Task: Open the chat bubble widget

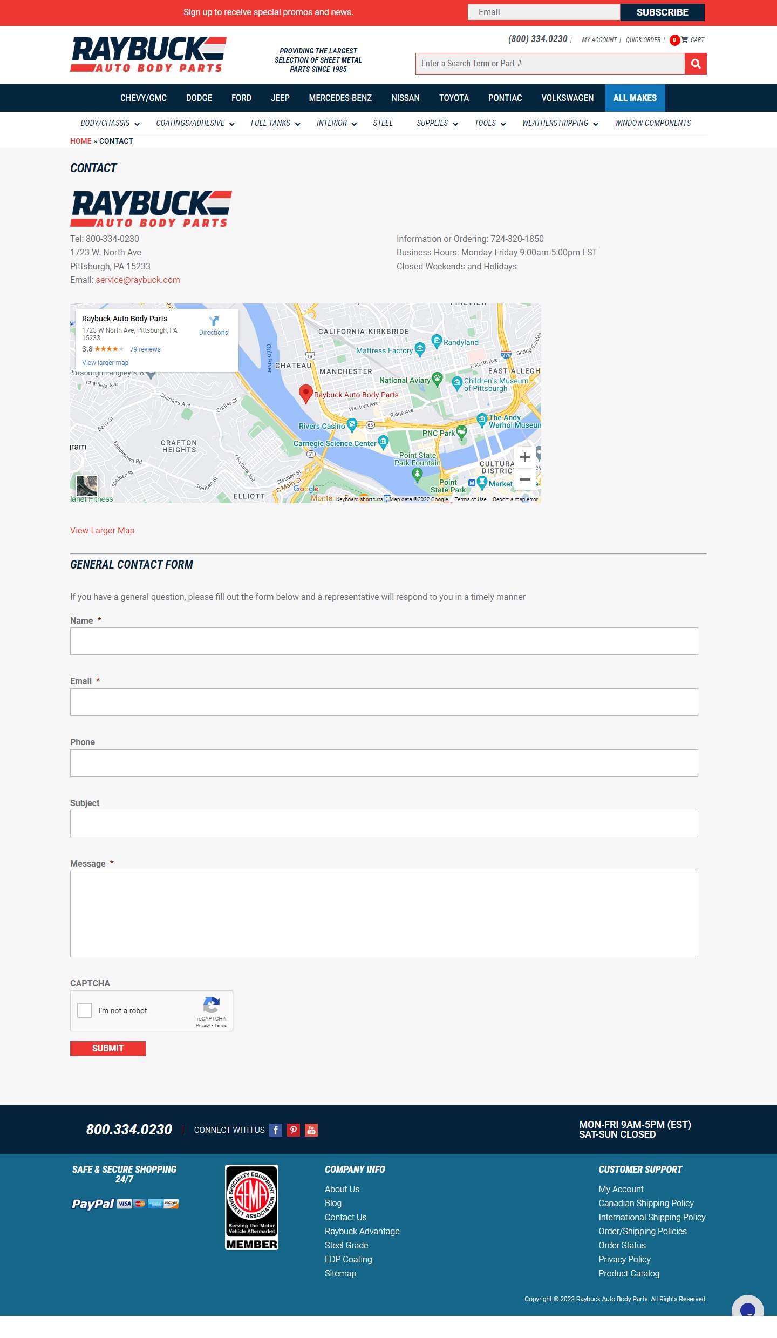Action: tap(747, 1309)
